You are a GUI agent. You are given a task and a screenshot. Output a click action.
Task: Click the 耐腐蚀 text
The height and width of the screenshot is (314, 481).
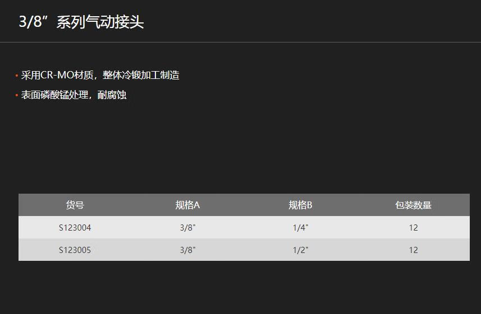112,95
